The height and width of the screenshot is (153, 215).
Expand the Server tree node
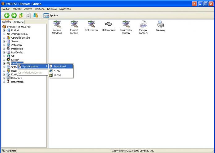(x=4, y=41)
